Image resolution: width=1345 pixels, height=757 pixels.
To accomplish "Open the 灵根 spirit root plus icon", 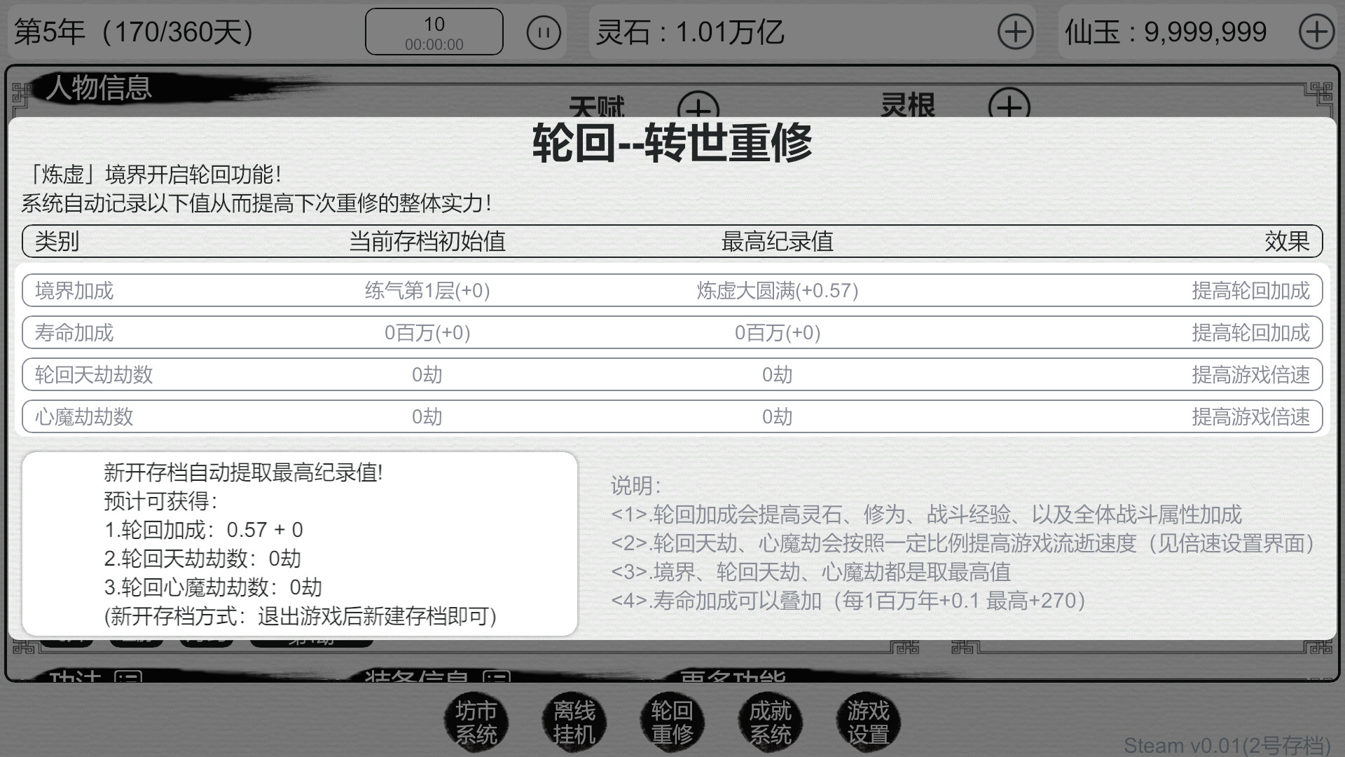I will [1009, 109].
